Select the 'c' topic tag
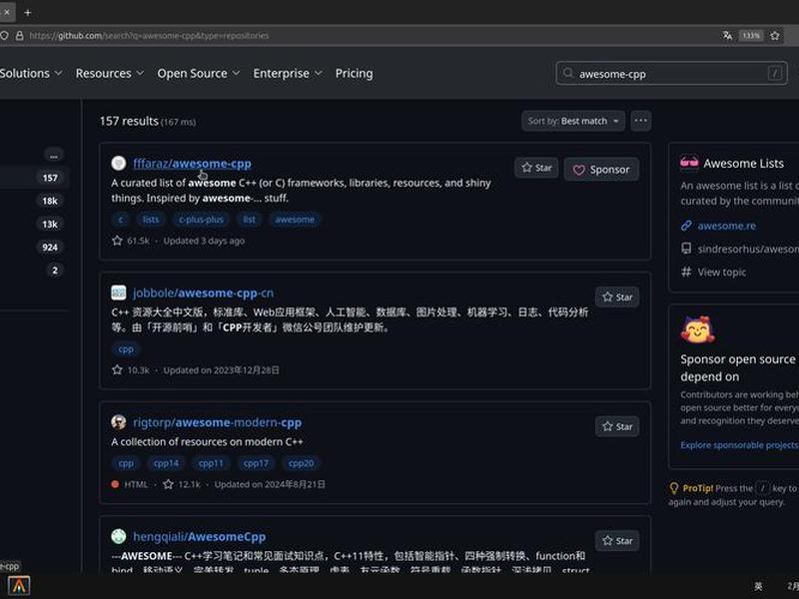The width and height of the screenshot is (799, 599). [121, 220]
